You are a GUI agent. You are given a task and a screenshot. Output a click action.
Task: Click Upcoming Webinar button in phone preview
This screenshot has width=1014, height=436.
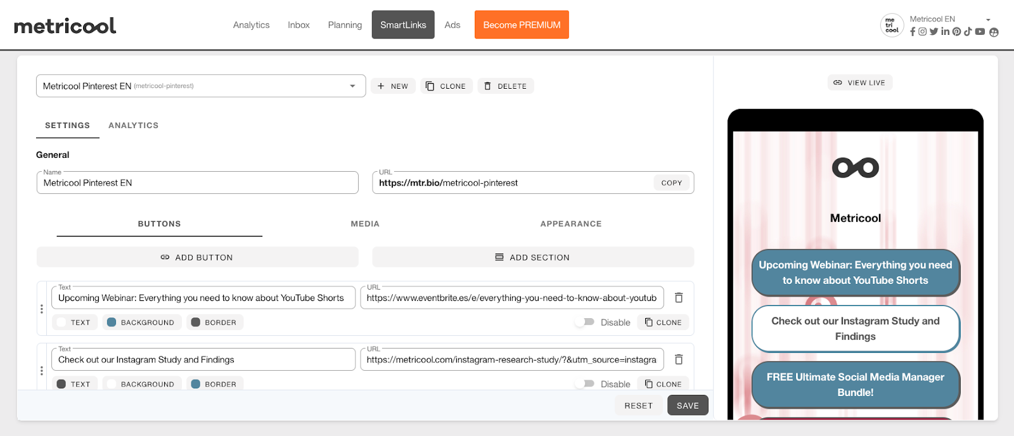[856, 272]
